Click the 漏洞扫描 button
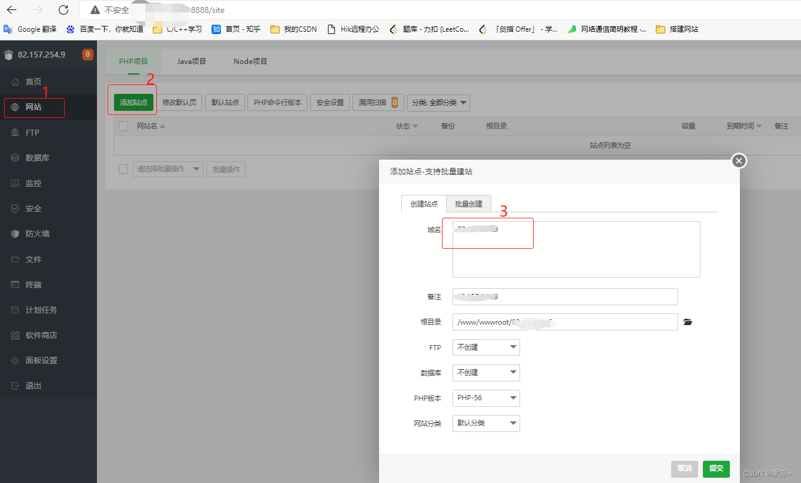 pyautogui.click(x=378, y=102)
